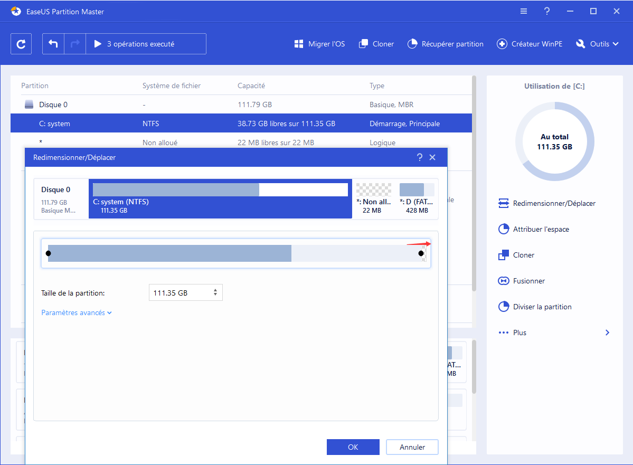Click the Diviser la partition icon

(x=504, y=306)
